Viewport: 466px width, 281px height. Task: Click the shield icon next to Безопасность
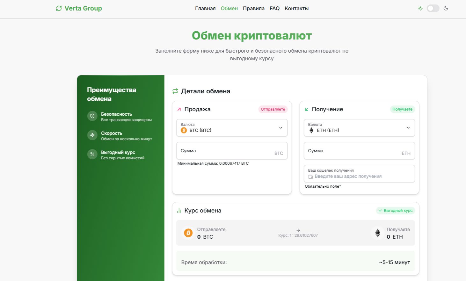tap(92, 116)
